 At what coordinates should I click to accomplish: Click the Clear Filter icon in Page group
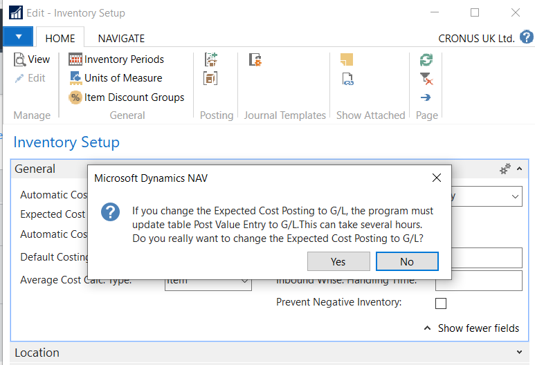(x=426, y=79)
